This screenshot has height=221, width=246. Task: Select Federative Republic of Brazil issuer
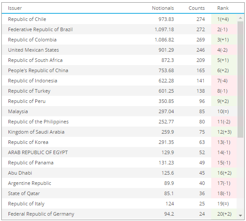pos(40,29)
